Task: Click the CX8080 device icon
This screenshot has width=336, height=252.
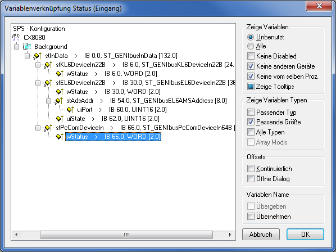Action: pos(16,38)
